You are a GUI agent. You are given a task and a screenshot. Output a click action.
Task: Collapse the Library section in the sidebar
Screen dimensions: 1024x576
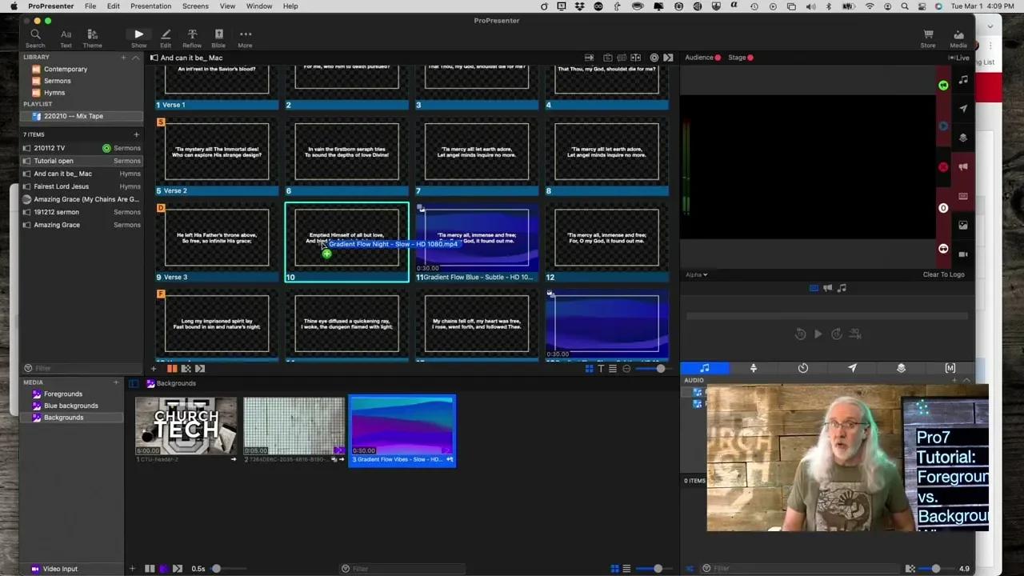pos(135,57)
